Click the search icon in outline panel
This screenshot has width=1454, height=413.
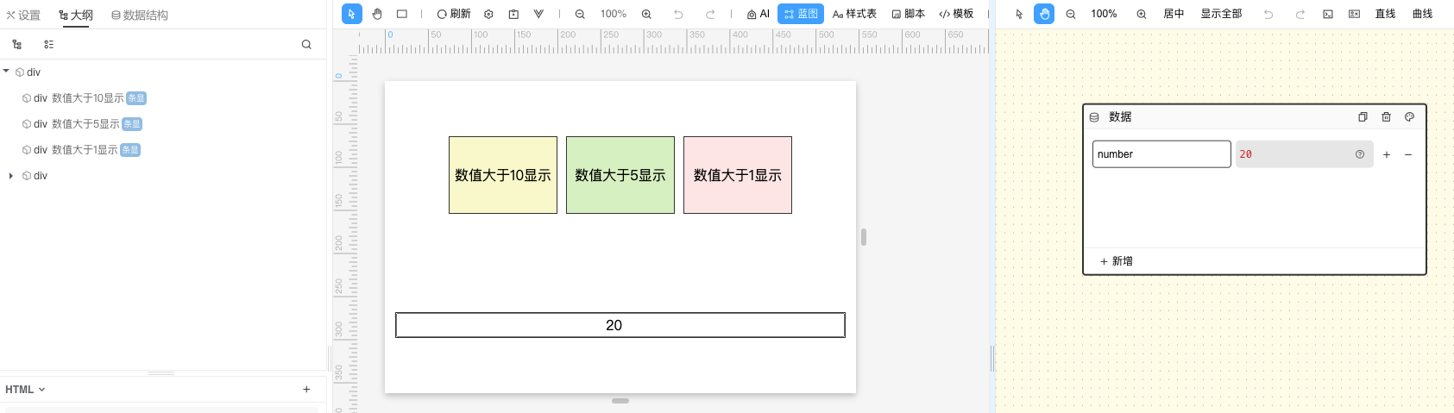306,44
